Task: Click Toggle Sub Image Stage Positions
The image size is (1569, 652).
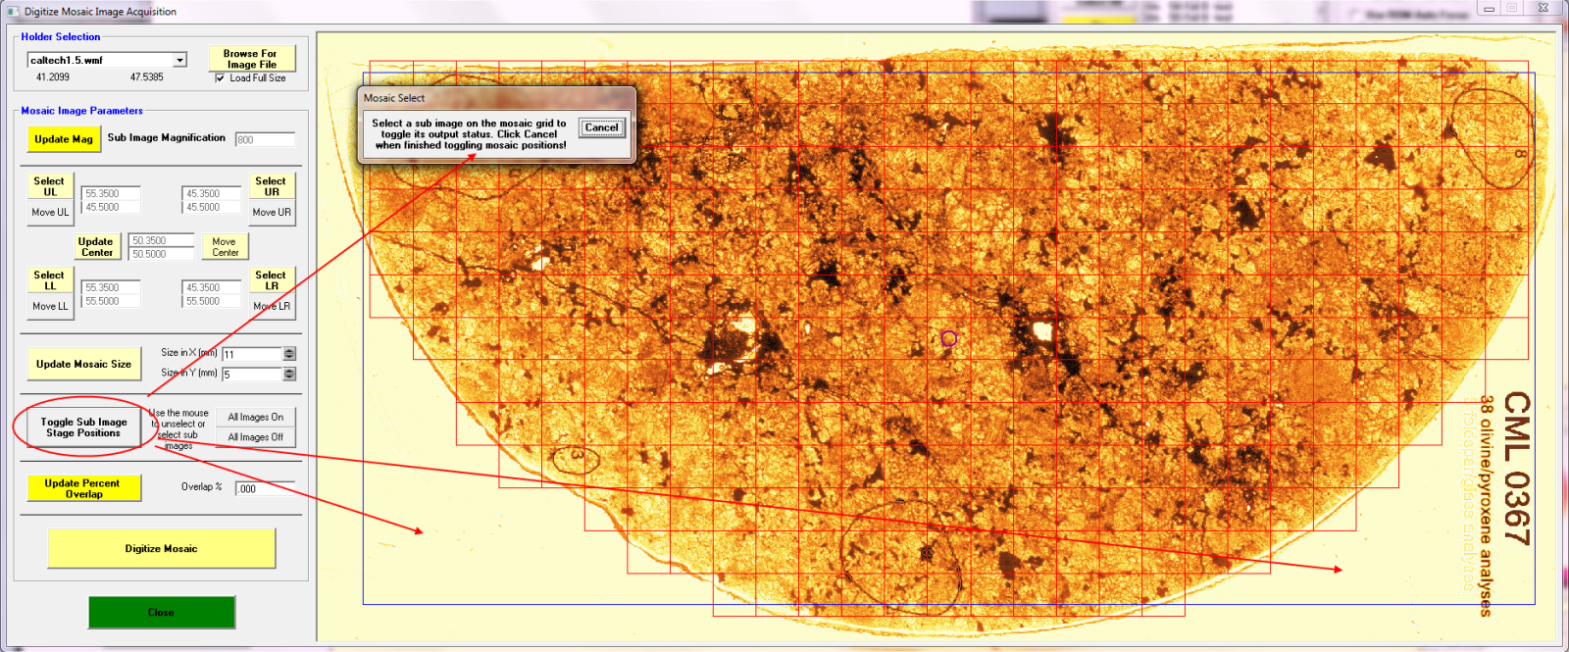Action: coord(83,427)
